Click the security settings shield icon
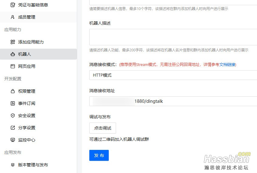The height and width of the screenshot is (173, 257). point(12,116)
